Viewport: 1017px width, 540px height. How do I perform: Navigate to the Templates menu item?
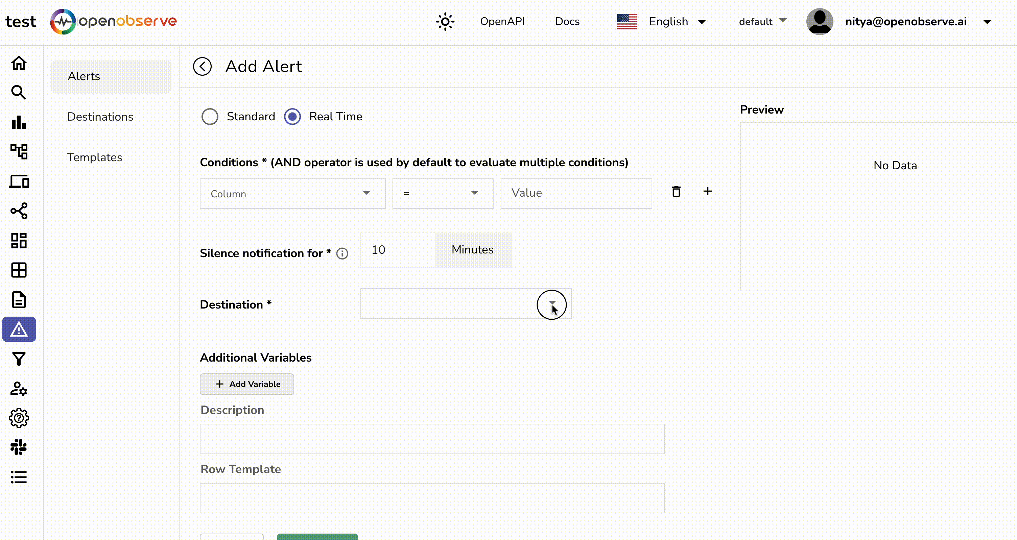point(94,157)
